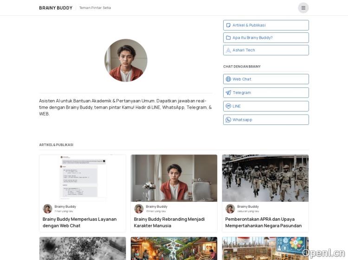This screenshot has width=348, height=260.
Task: Click the LINE chat bubble icon
Action: (x=228, y=106)
